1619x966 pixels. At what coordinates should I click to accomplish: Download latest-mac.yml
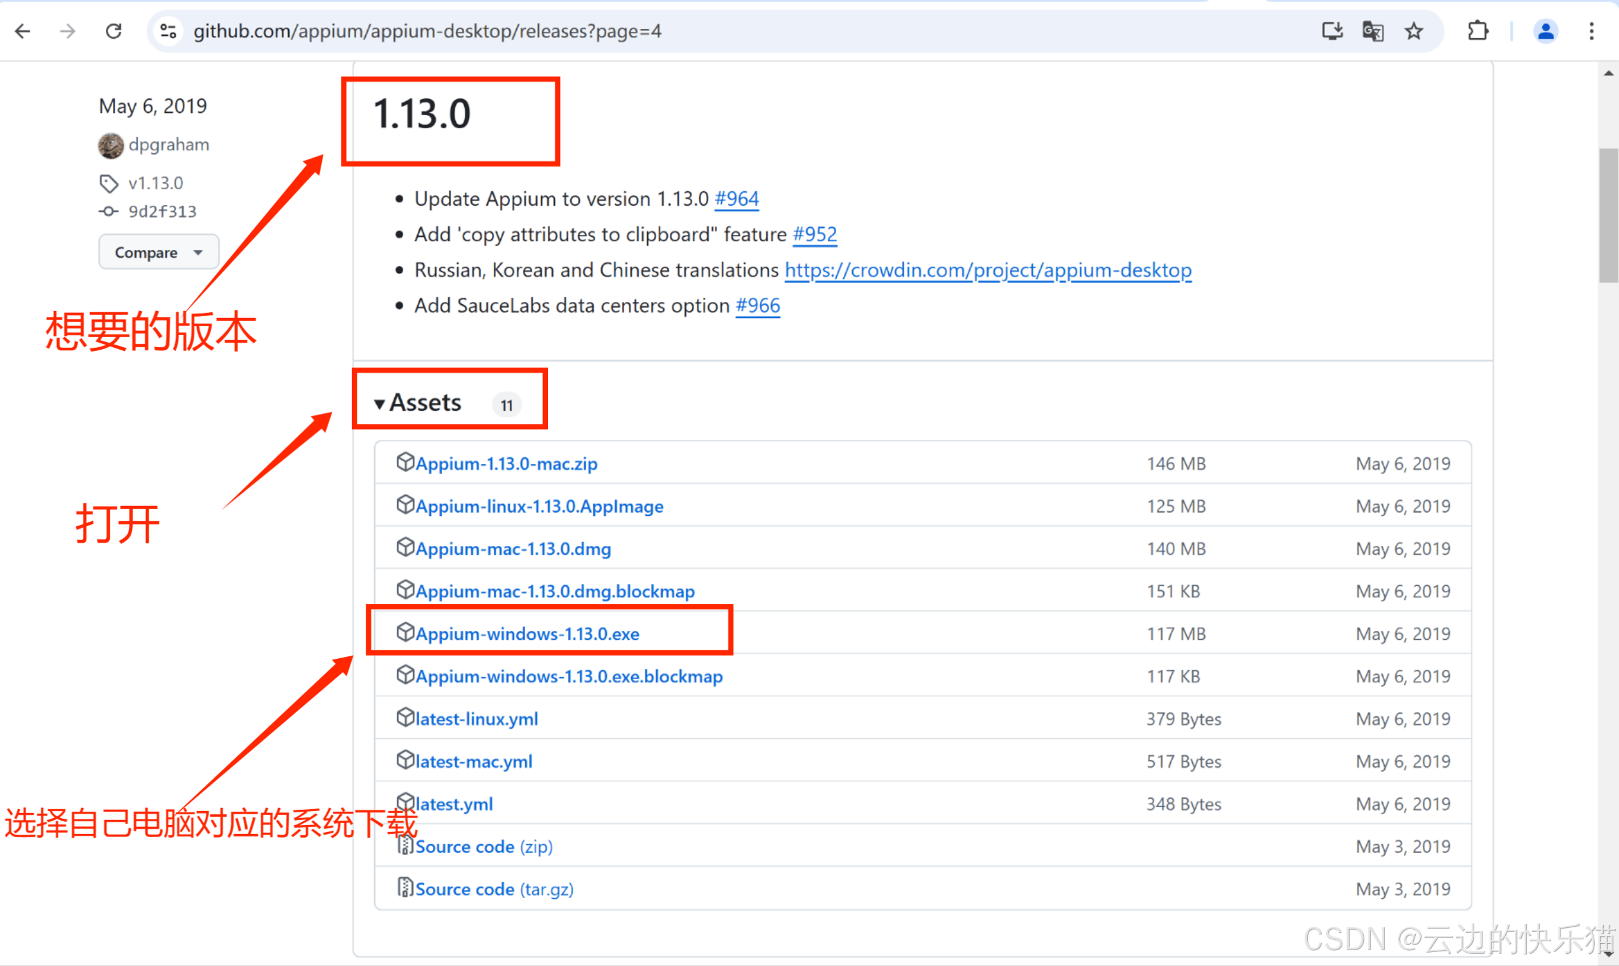click(x=474, y=762)
